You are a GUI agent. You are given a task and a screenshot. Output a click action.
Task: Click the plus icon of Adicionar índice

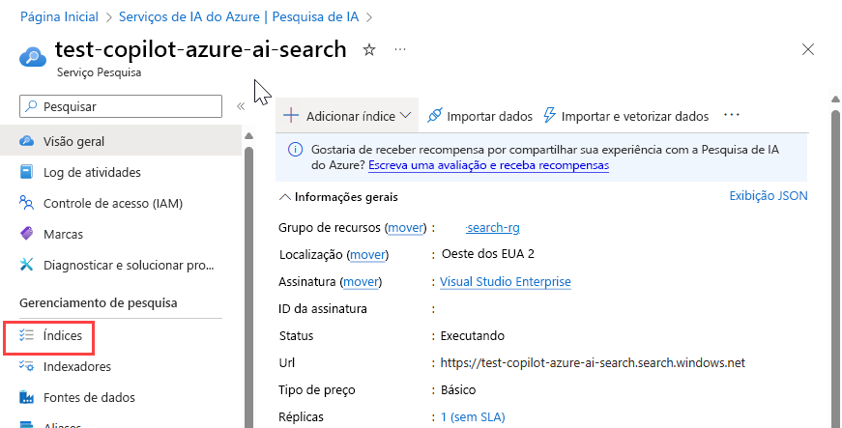point(291,115)
